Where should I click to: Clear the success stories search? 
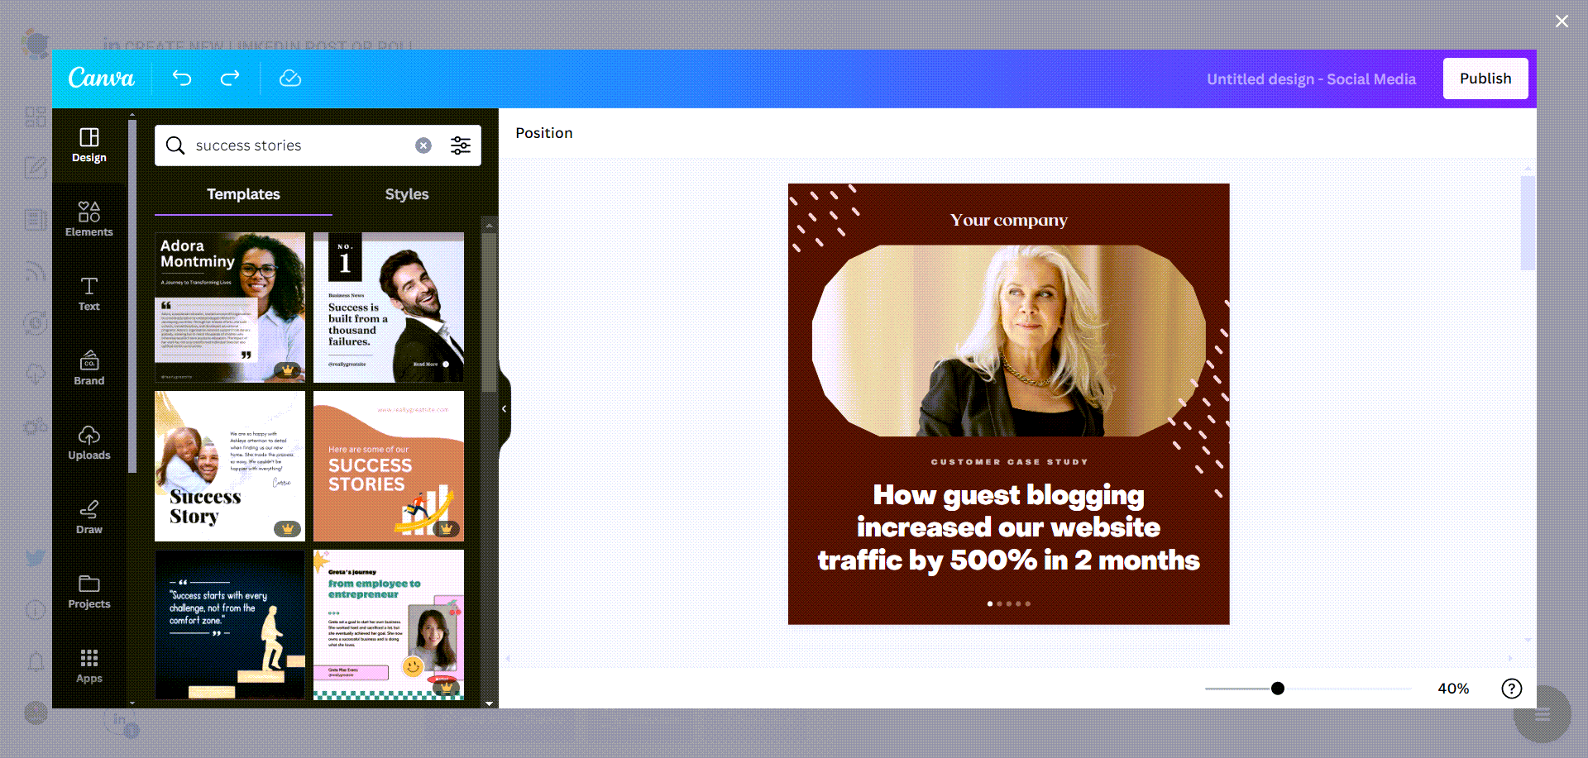coord(423,145)
